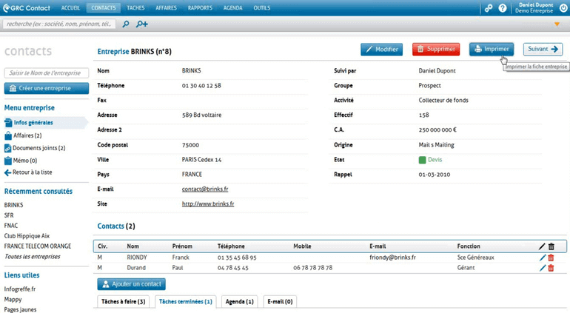Switch to E-mail (0) tab
570x313 pixels.
click(280, 302)
